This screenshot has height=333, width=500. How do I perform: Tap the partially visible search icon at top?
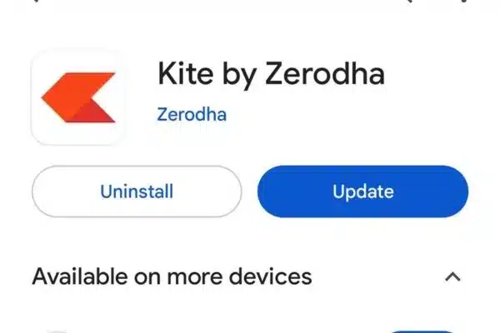410,1
